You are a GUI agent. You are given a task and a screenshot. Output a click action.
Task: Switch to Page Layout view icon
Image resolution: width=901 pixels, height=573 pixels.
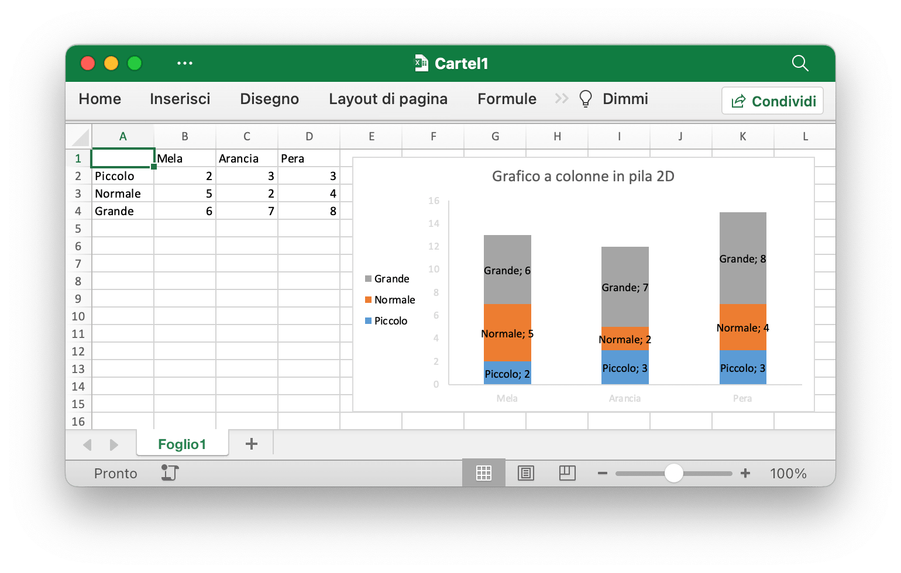(526, 473)
